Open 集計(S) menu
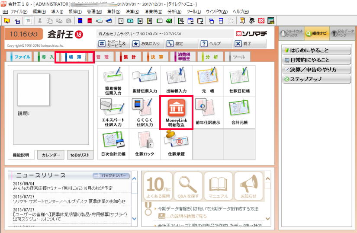This screenshot has height=233, width=357. (x=115, y=11)
